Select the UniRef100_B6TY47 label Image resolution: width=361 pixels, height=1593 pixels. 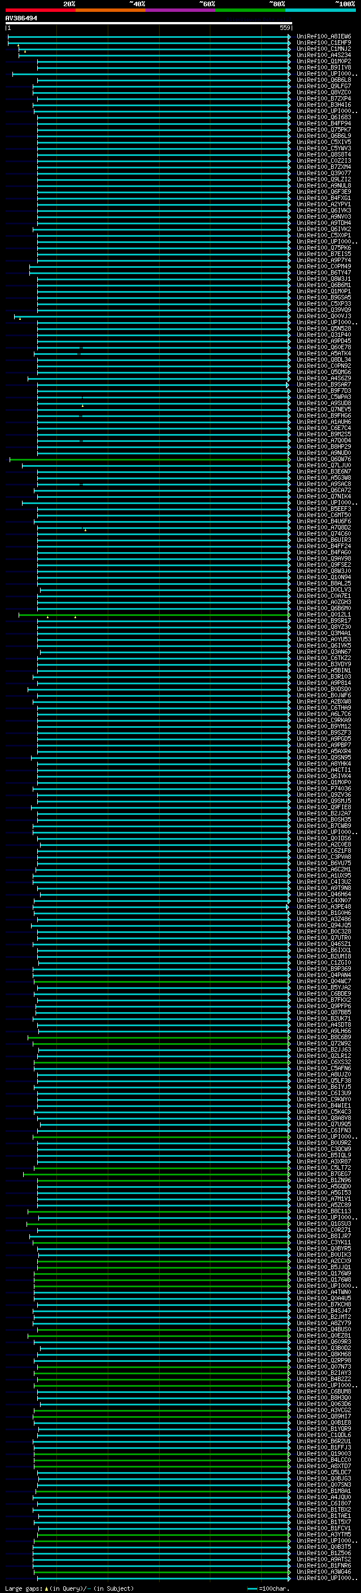tap(323, 273)
